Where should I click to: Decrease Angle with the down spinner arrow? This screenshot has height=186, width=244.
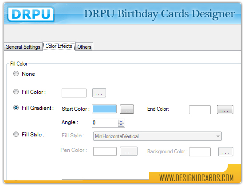[x=121, y=125]
